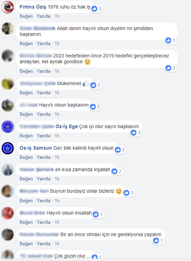Click like icon on kel aynak goodbye comment
The width and height of the screenshot is (191, 261).
point(168,68)
